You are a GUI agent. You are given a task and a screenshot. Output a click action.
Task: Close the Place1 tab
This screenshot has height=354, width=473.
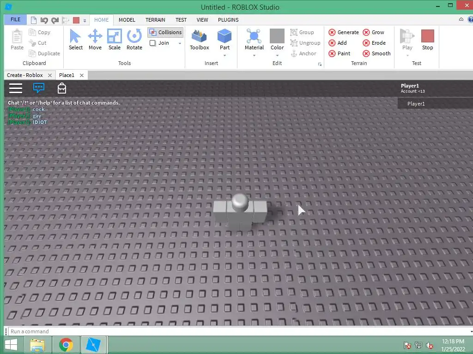tap(81, 75)
